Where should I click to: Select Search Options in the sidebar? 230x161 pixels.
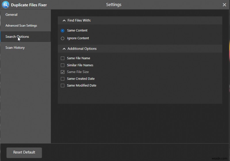point(17,37)
